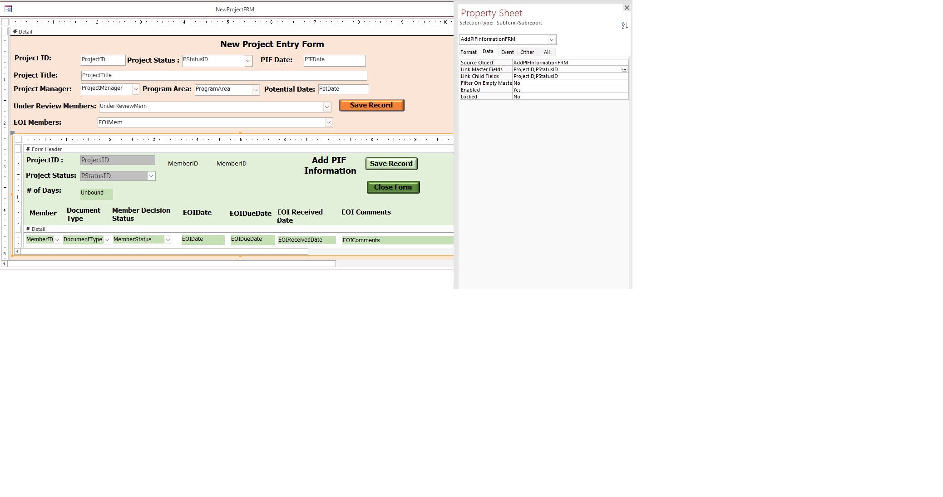Close the Property Sheet panel
This screenshot has width=943, height=497.
[627, 8]
